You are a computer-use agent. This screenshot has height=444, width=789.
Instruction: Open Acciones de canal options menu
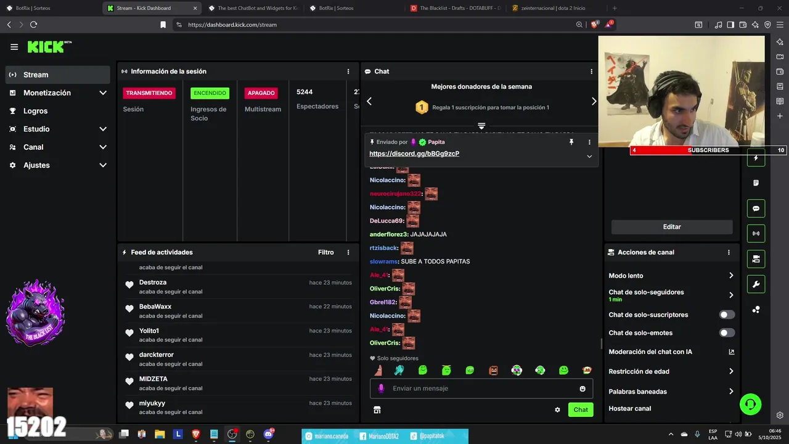click(729, 252)
